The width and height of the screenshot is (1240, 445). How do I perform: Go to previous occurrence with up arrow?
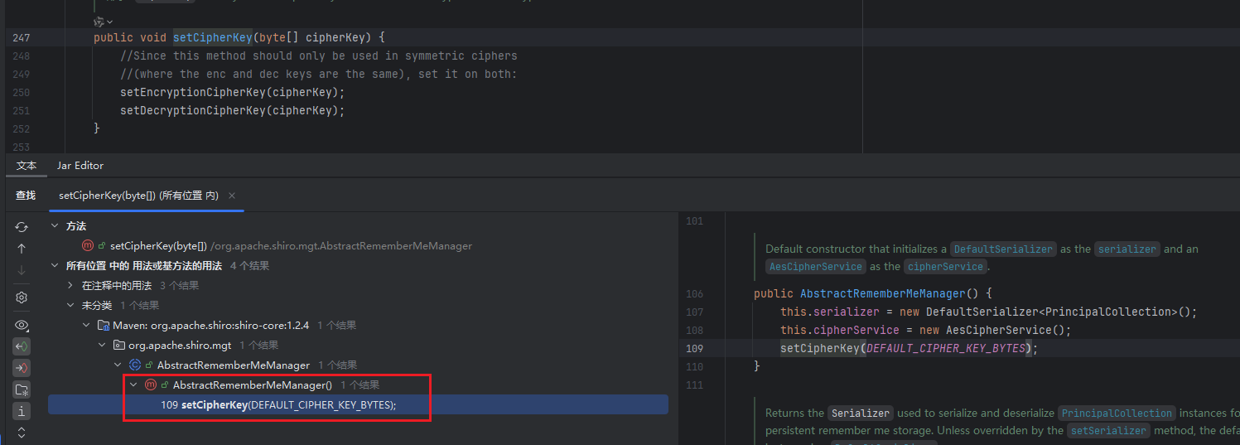point(22,249)
